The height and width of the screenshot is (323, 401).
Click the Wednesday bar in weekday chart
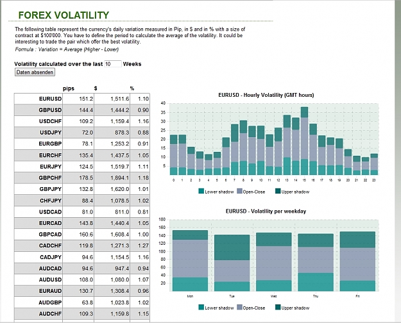pyautogui.click(x=273, y=261)
